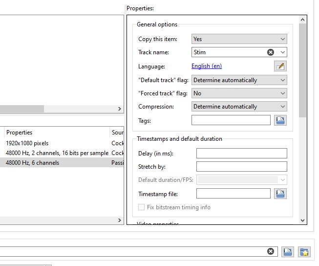The height and width of the screenshot is (266, 319).
Task: Open the Default duration/FPS dropdown
Action: 242,180
